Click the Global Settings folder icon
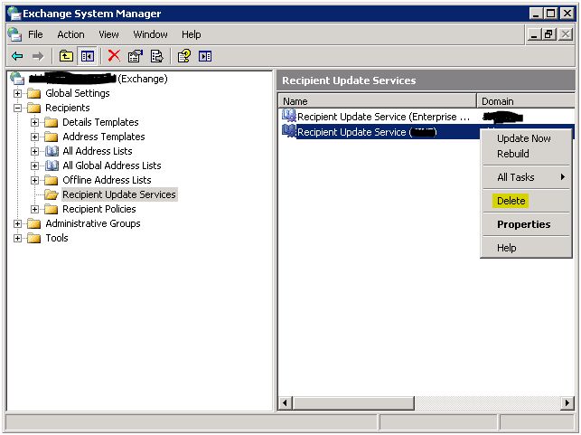The width and height of the screenshot is (581, 435). (34, 93)
